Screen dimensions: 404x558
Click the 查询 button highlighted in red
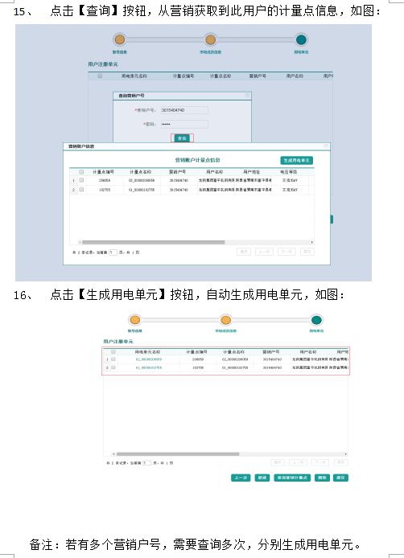(182, 138)
